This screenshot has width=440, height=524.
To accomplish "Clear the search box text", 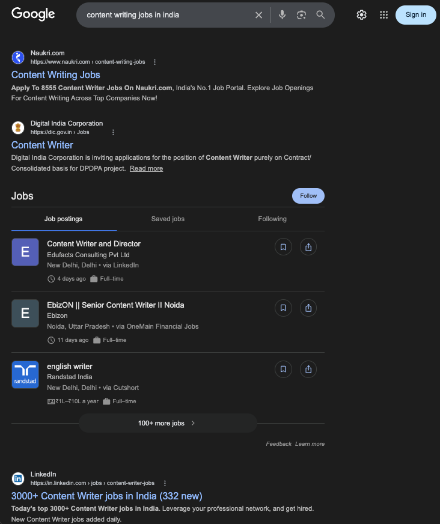I will pyautogui.click(x=259, y=15).
